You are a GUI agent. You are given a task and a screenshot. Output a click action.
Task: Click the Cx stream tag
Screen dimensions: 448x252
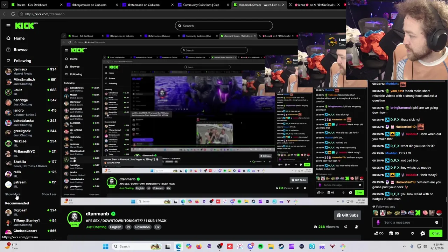point(157,227)
